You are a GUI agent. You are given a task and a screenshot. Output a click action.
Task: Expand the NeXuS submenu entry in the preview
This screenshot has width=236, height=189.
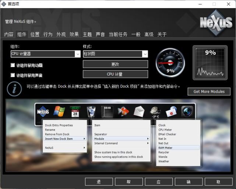coord(65,148)
